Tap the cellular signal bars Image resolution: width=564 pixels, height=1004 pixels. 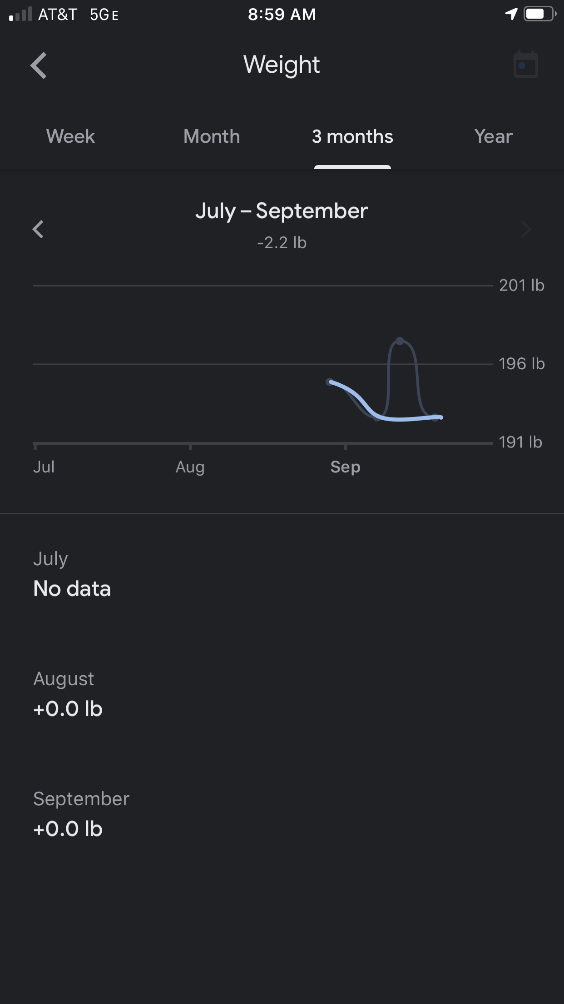point(21,14)
